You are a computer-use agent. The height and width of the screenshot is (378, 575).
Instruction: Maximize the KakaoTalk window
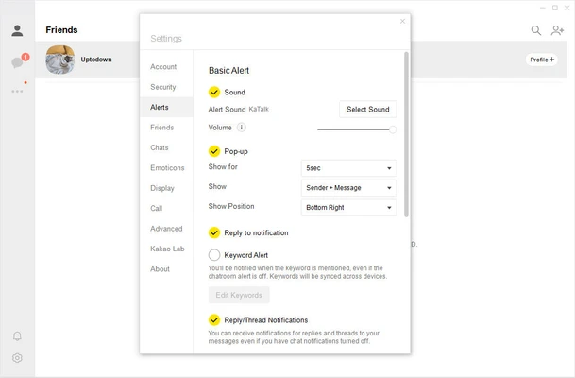(x=555, y=8)
